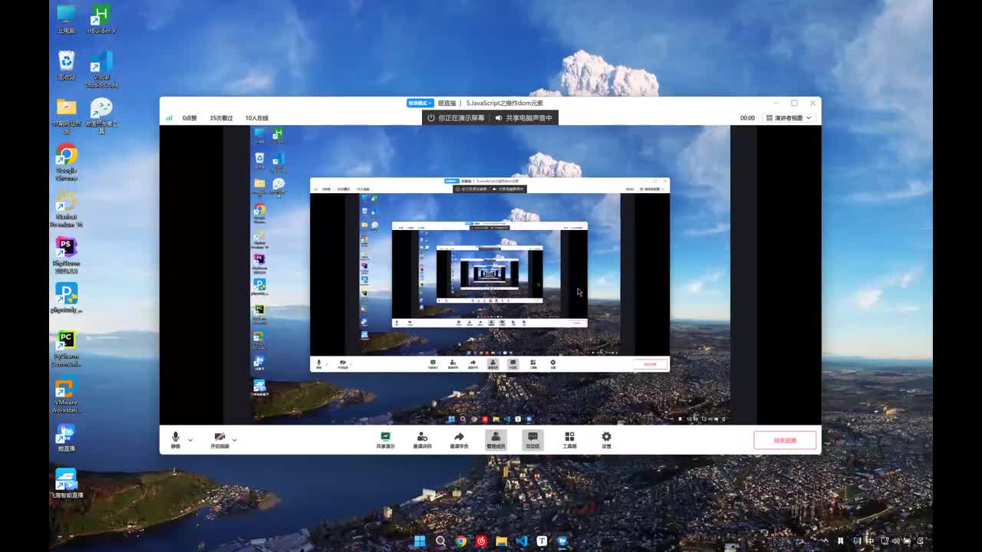Screen dimensions: 982x552
Task: Expand the camera video options arrow
Action: pos(234,439)
